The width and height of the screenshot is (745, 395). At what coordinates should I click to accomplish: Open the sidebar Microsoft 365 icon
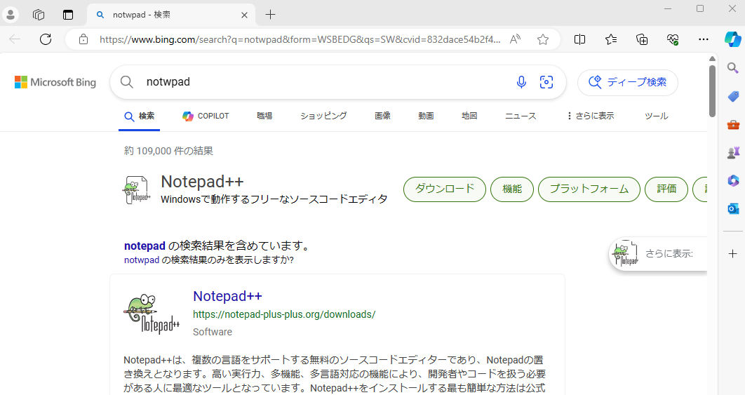(x=733, y=180)
